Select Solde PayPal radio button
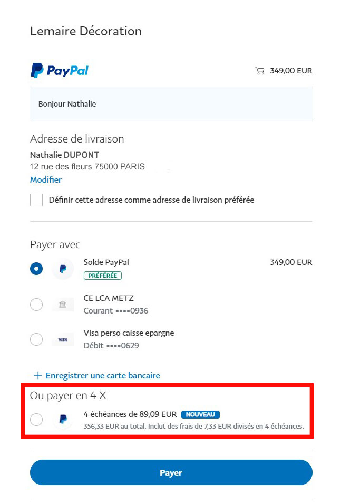The height and width of the screenshot is (502, 341). 36,269
